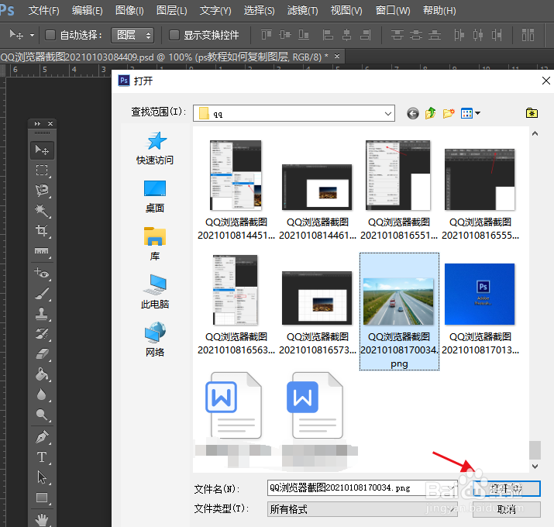Viewport: 554px width, 527px height.
Task: Enable the 自动选择 auto-select checkbox
Action: pyautogui.click(x=50, y=35)
